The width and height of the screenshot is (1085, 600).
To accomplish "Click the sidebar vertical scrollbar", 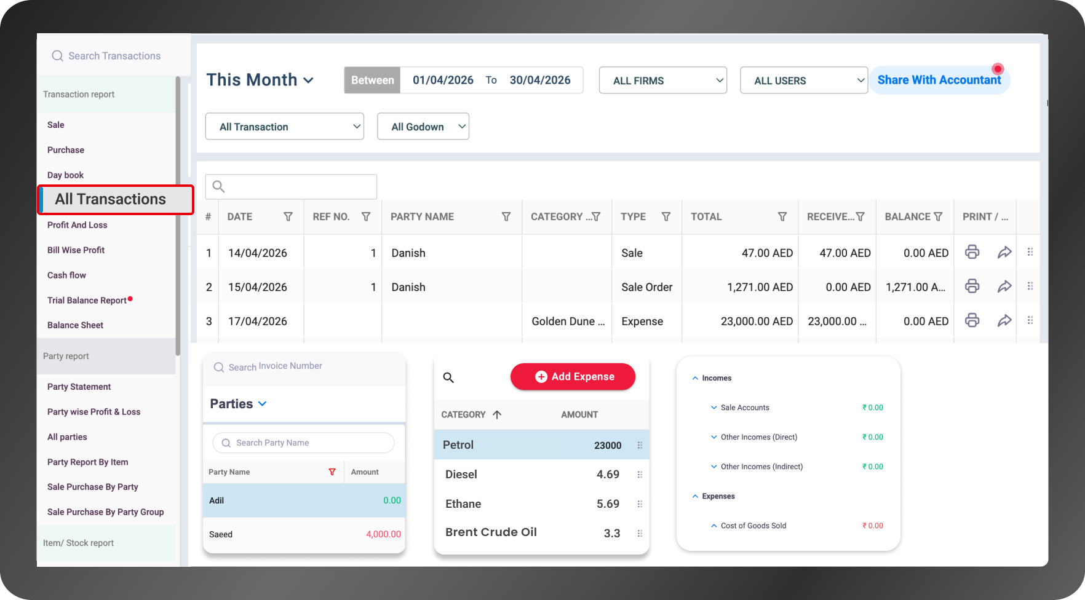I will tap(178, 215).
